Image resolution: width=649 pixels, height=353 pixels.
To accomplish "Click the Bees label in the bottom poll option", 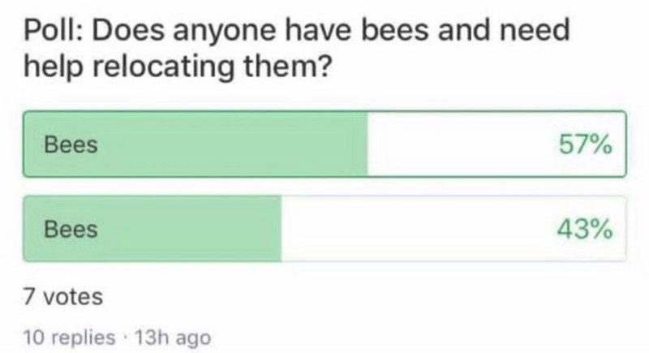I will pos(71,230).
